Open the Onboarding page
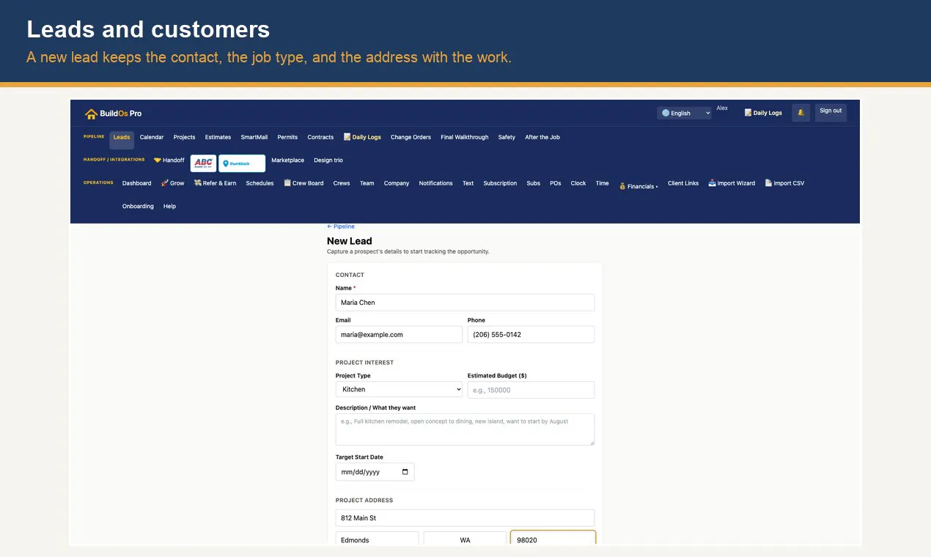This screenshot has width=931, height=557. pyautogui.click(x=138, y=207)
